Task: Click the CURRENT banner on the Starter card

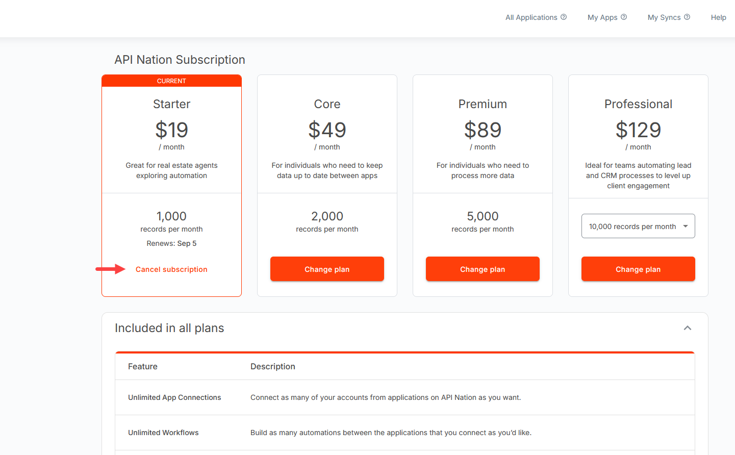Action: [171, 81]
